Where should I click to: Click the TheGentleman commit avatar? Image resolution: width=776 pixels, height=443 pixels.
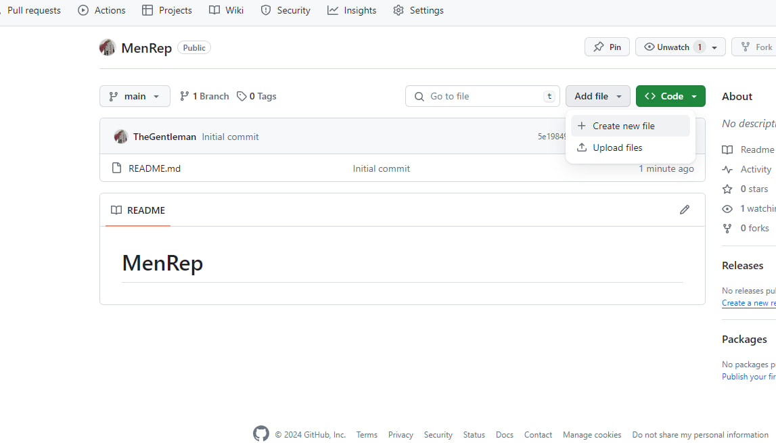tap(120, 137)
